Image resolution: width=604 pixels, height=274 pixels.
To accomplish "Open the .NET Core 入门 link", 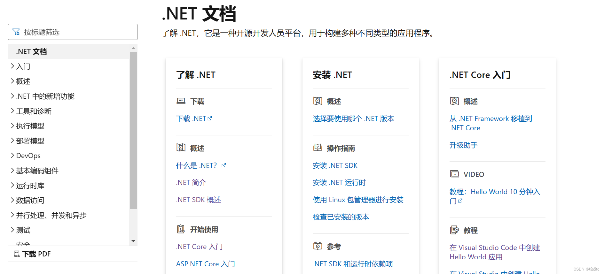I will click(x=200, y=247).
